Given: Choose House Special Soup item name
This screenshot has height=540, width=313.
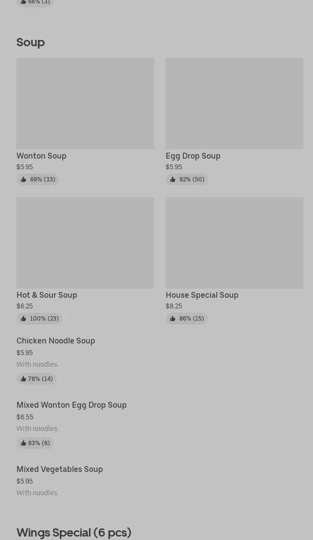Looking at the screenshot, I should (202, 295).
